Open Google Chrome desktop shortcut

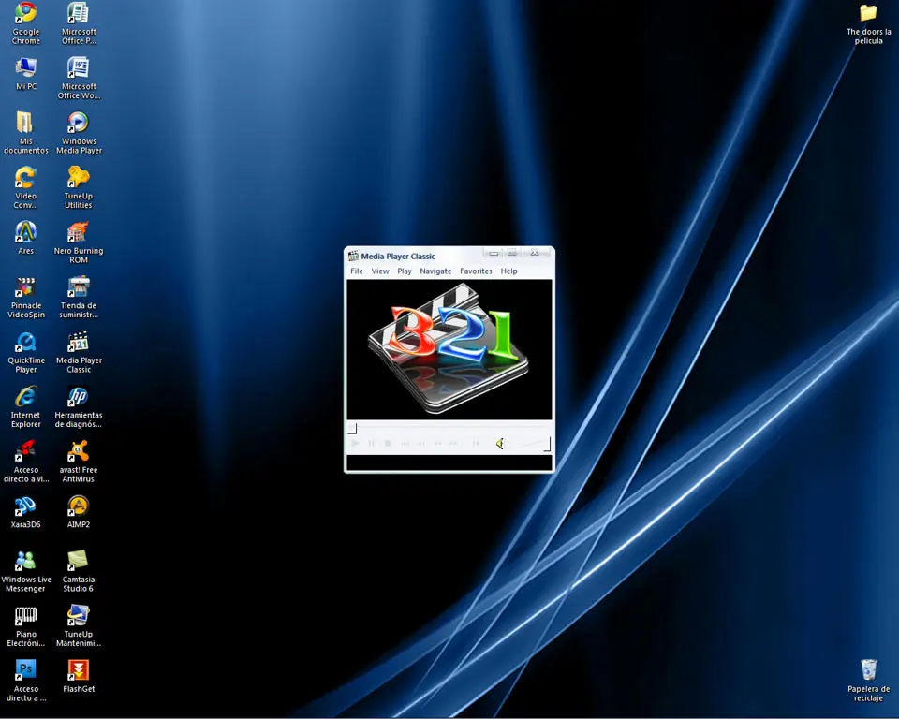click(x=26, y=22)
